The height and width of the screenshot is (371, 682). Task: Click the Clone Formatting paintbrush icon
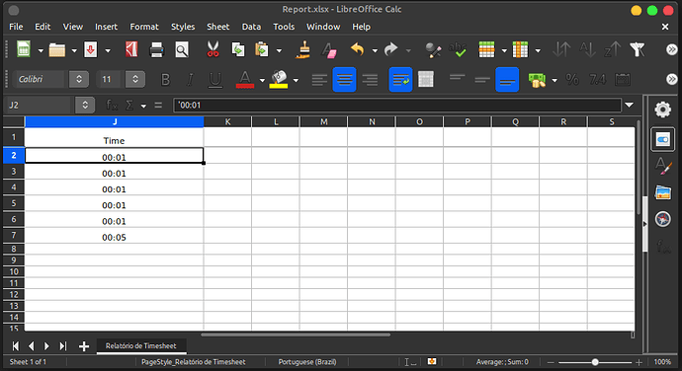[x=303, y=49]
